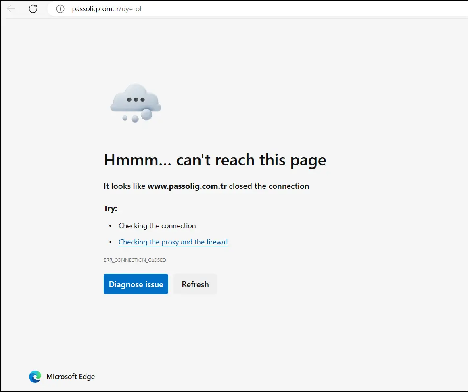Click the browser back arrow

pyautogui.click(x=11, y=8)
